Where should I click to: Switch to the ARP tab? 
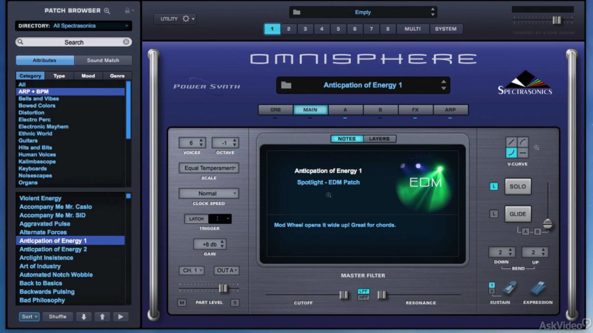(450, 110)
